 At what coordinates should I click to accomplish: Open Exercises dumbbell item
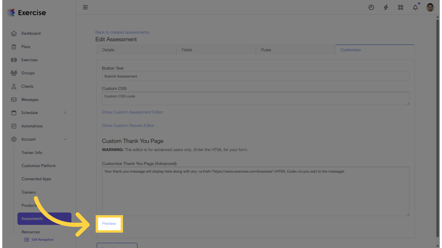click(14, 60)
